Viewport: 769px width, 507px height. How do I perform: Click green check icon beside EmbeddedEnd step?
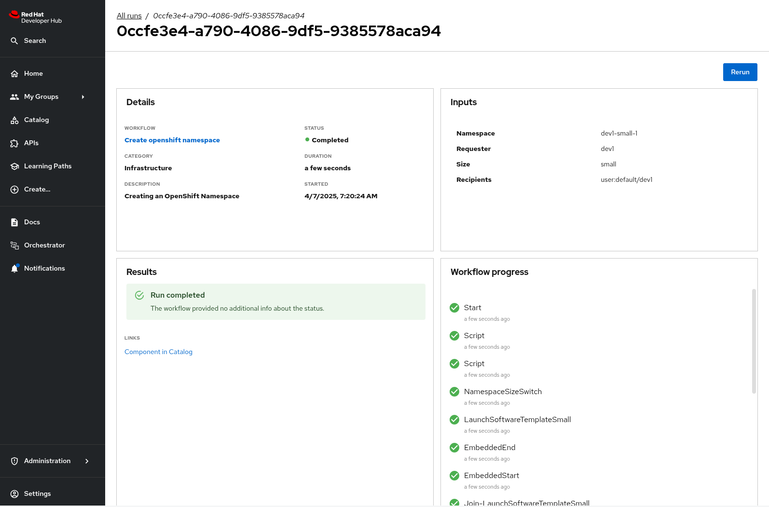click(454, 448)
